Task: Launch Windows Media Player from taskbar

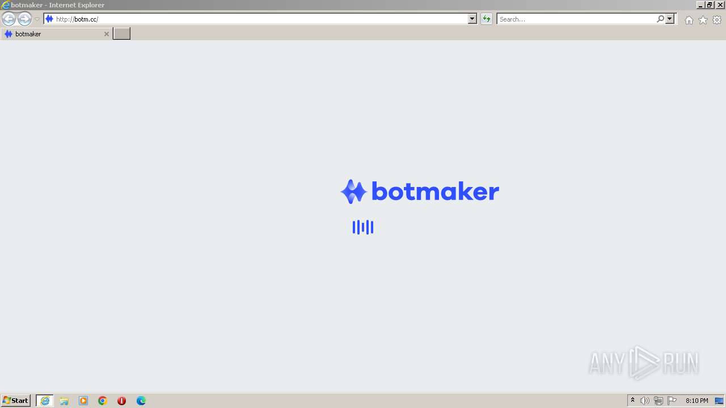Action: 83,401
